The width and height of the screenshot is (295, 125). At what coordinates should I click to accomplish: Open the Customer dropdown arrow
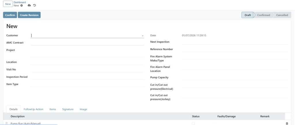[x=142, y=36]
